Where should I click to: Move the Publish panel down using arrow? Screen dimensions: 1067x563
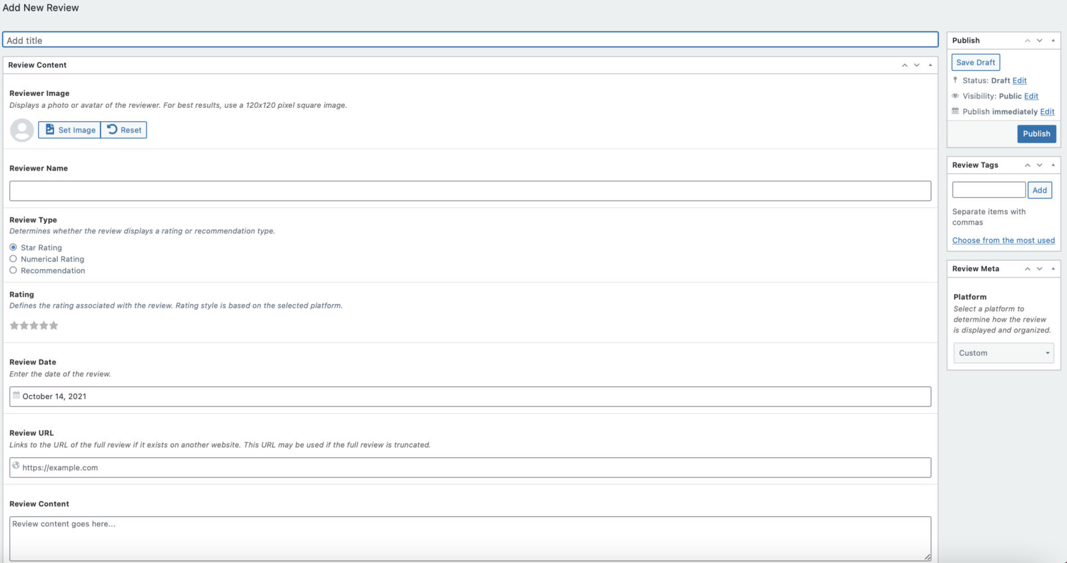pyautogui.click(x=1039, y=41)
